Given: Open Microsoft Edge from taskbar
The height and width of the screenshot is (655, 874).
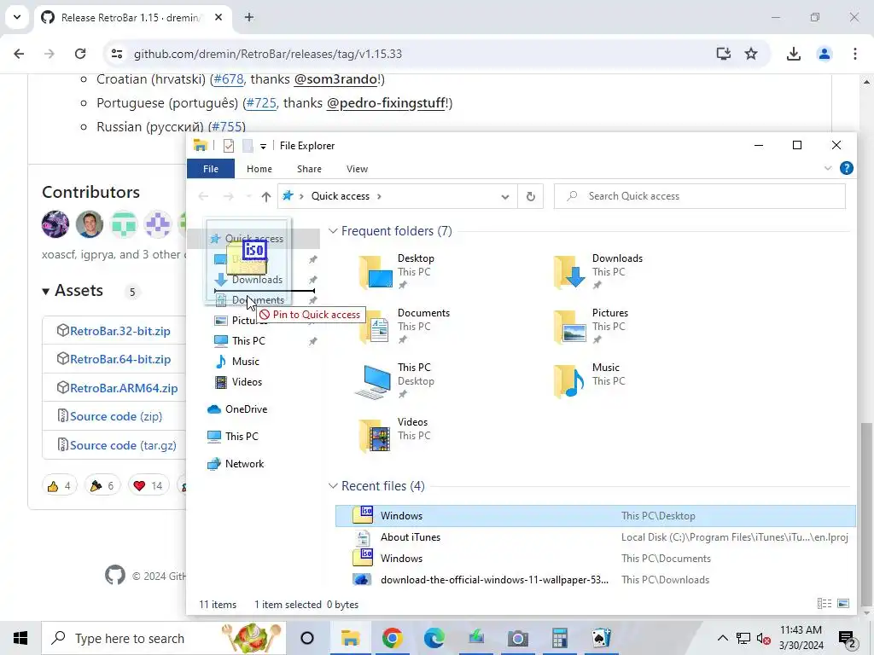Looking at the screenshot, I should [x=434, y=638].
